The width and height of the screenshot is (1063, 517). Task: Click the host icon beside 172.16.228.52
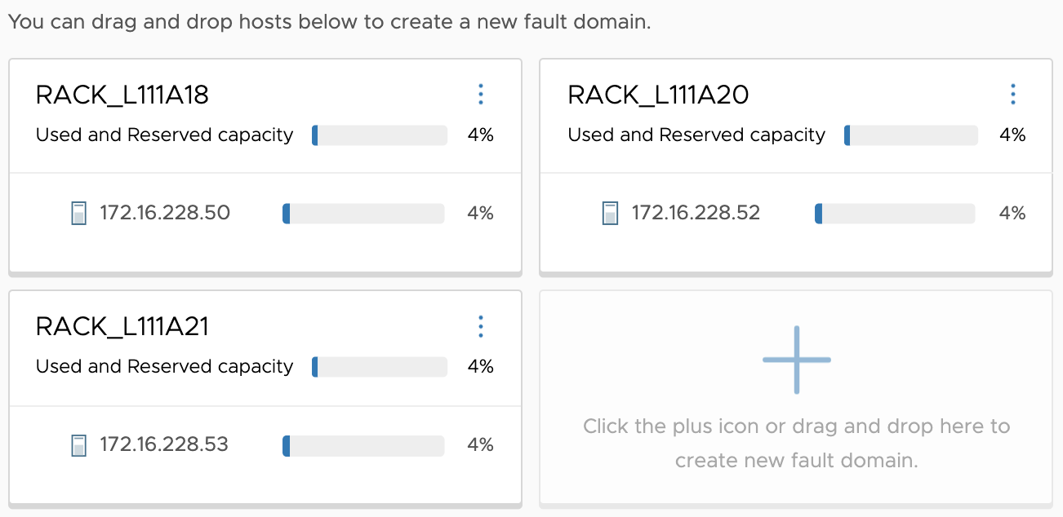(x=612, y=212)
